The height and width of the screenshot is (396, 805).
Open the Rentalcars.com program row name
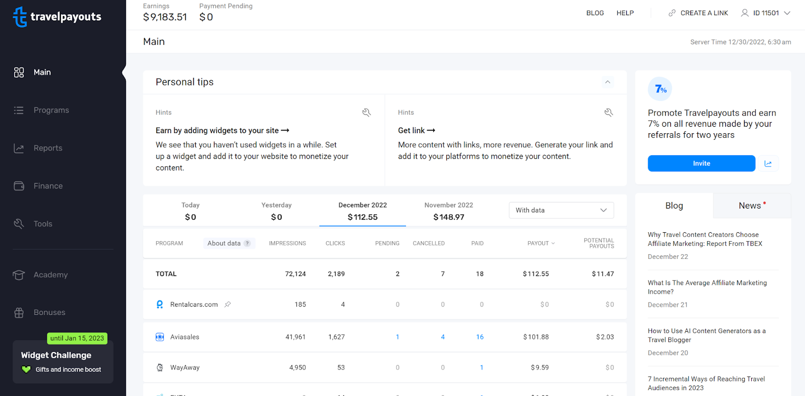[194, 305]
